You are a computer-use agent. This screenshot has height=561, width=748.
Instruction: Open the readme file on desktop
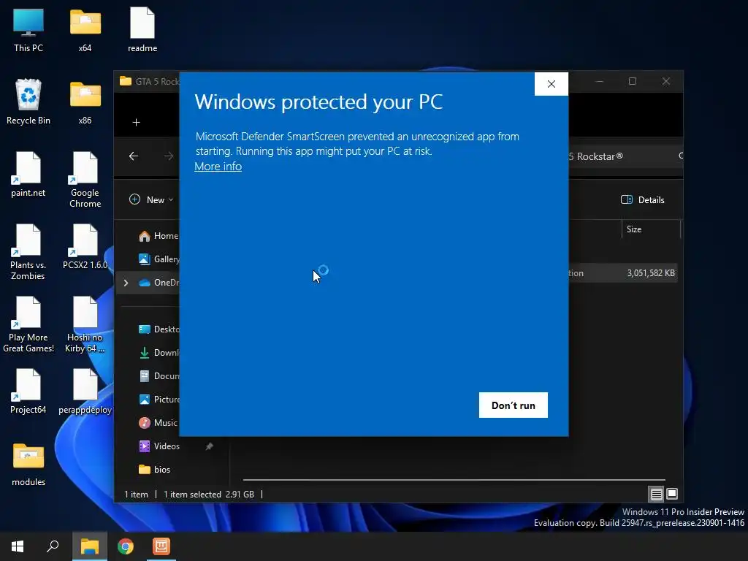(x=142, y=28)
